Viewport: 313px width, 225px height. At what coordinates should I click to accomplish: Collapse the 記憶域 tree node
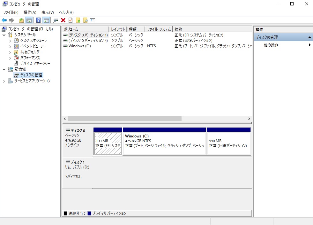pos(4,69)
